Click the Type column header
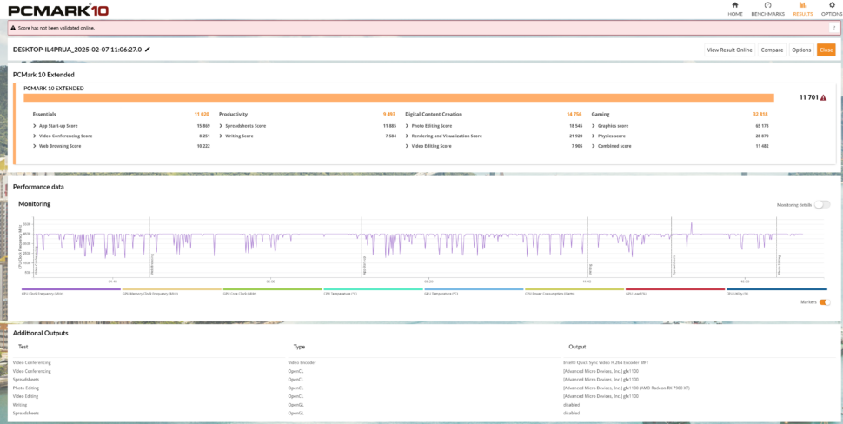This screenshot has width=843, height=424. (299, 348)
